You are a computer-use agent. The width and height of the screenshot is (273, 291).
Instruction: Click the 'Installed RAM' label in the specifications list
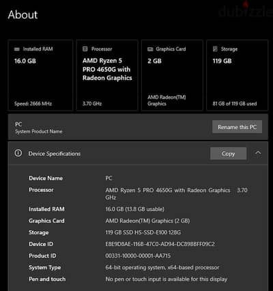tap(46, 209)
